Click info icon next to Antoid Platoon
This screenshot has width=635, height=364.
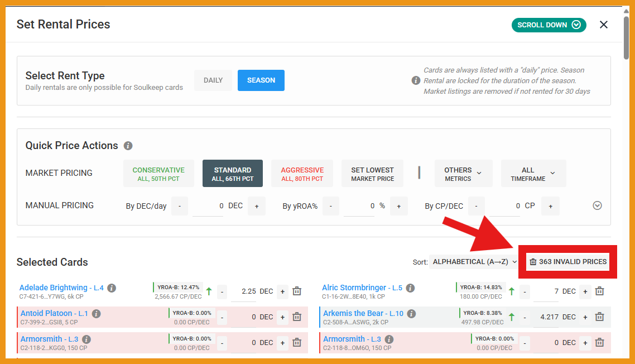tap(96, 314)
